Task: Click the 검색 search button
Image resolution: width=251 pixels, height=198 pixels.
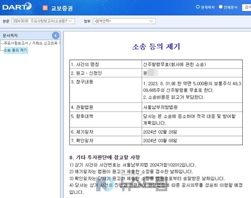Action: [x=247, y=7]
